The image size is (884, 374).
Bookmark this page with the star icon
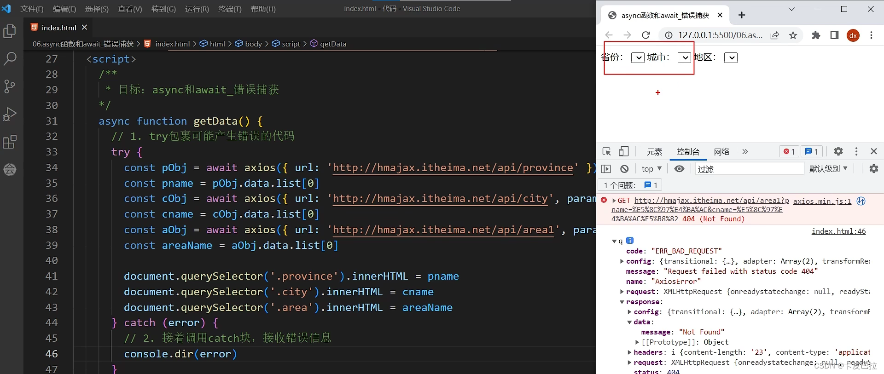tap(793, 35)
